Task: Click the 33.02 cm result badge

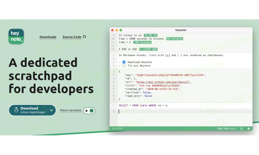Action: [150, 35]
